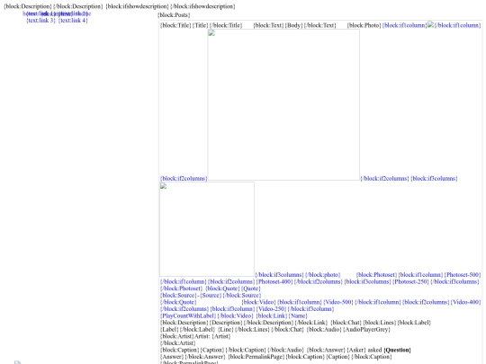This screenshot has width=486, height=364.
Task: Click the {/block:ifshowdescription} text
Action: (202, 6)
